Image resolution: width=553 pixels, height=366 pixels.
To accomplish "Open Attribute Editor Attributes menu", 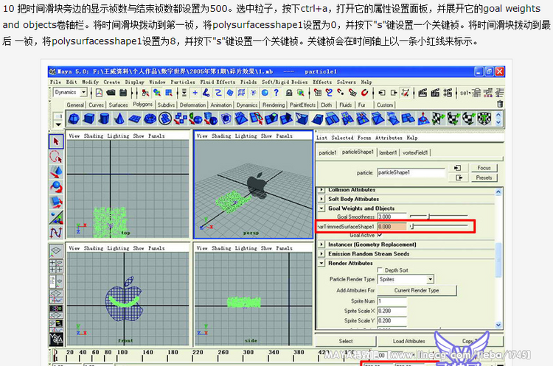I will point(389,138).
